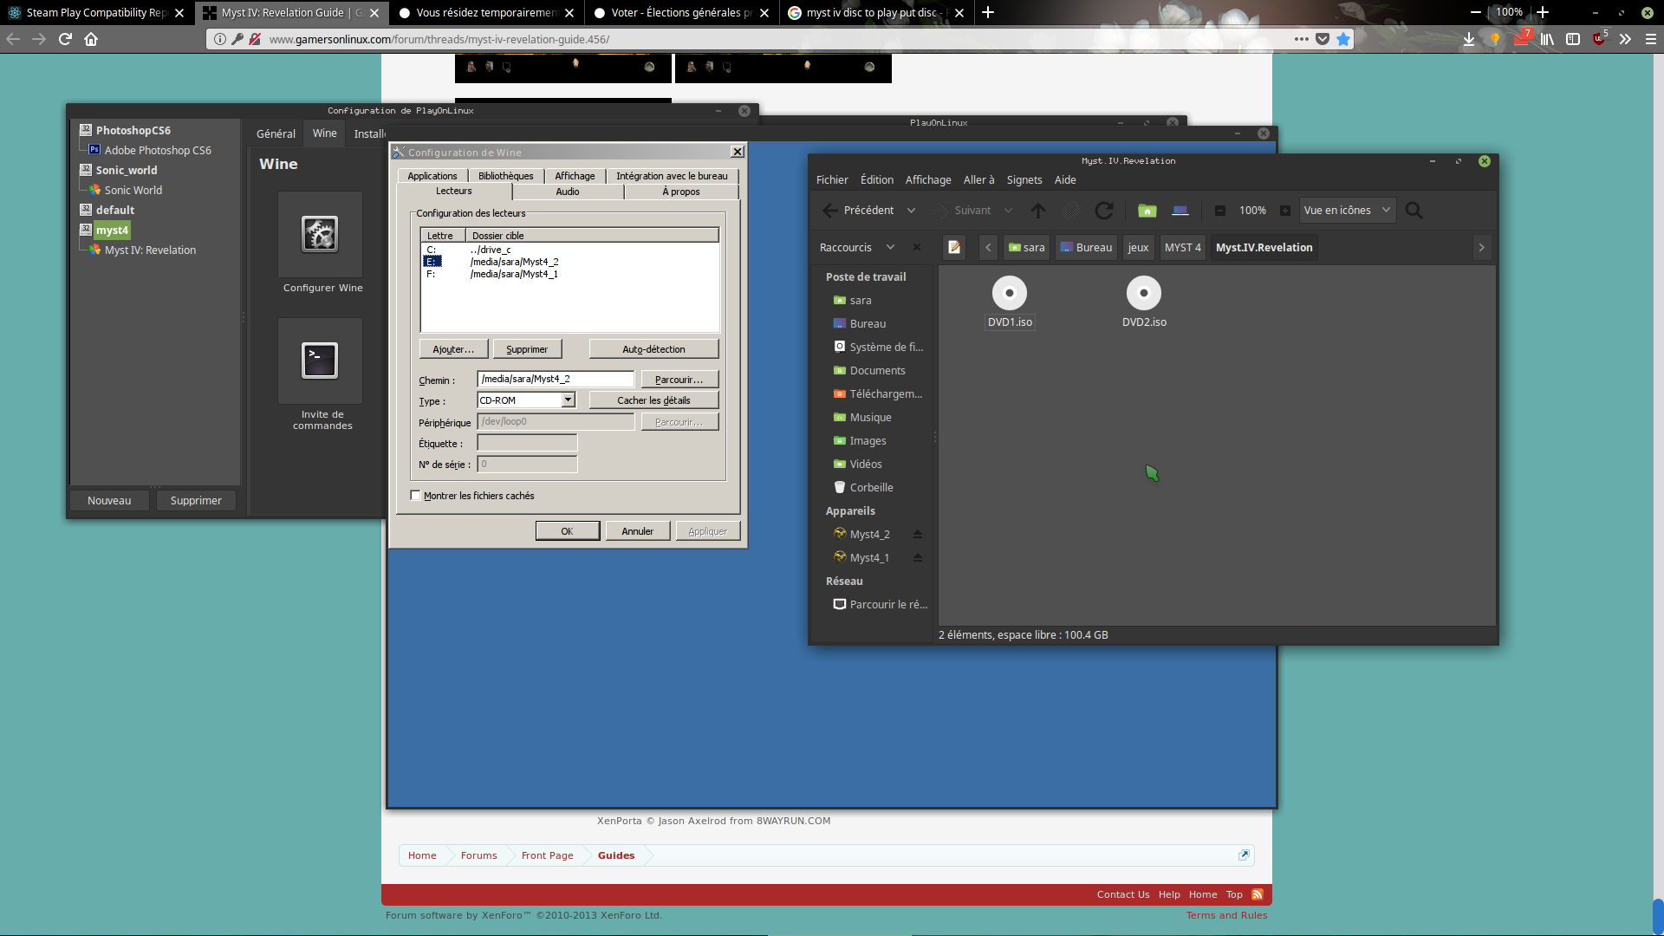Click MYST 4 breadcrumb path button
Viewport: 1664px width, 936px height.
click(x=1182, y=247)
